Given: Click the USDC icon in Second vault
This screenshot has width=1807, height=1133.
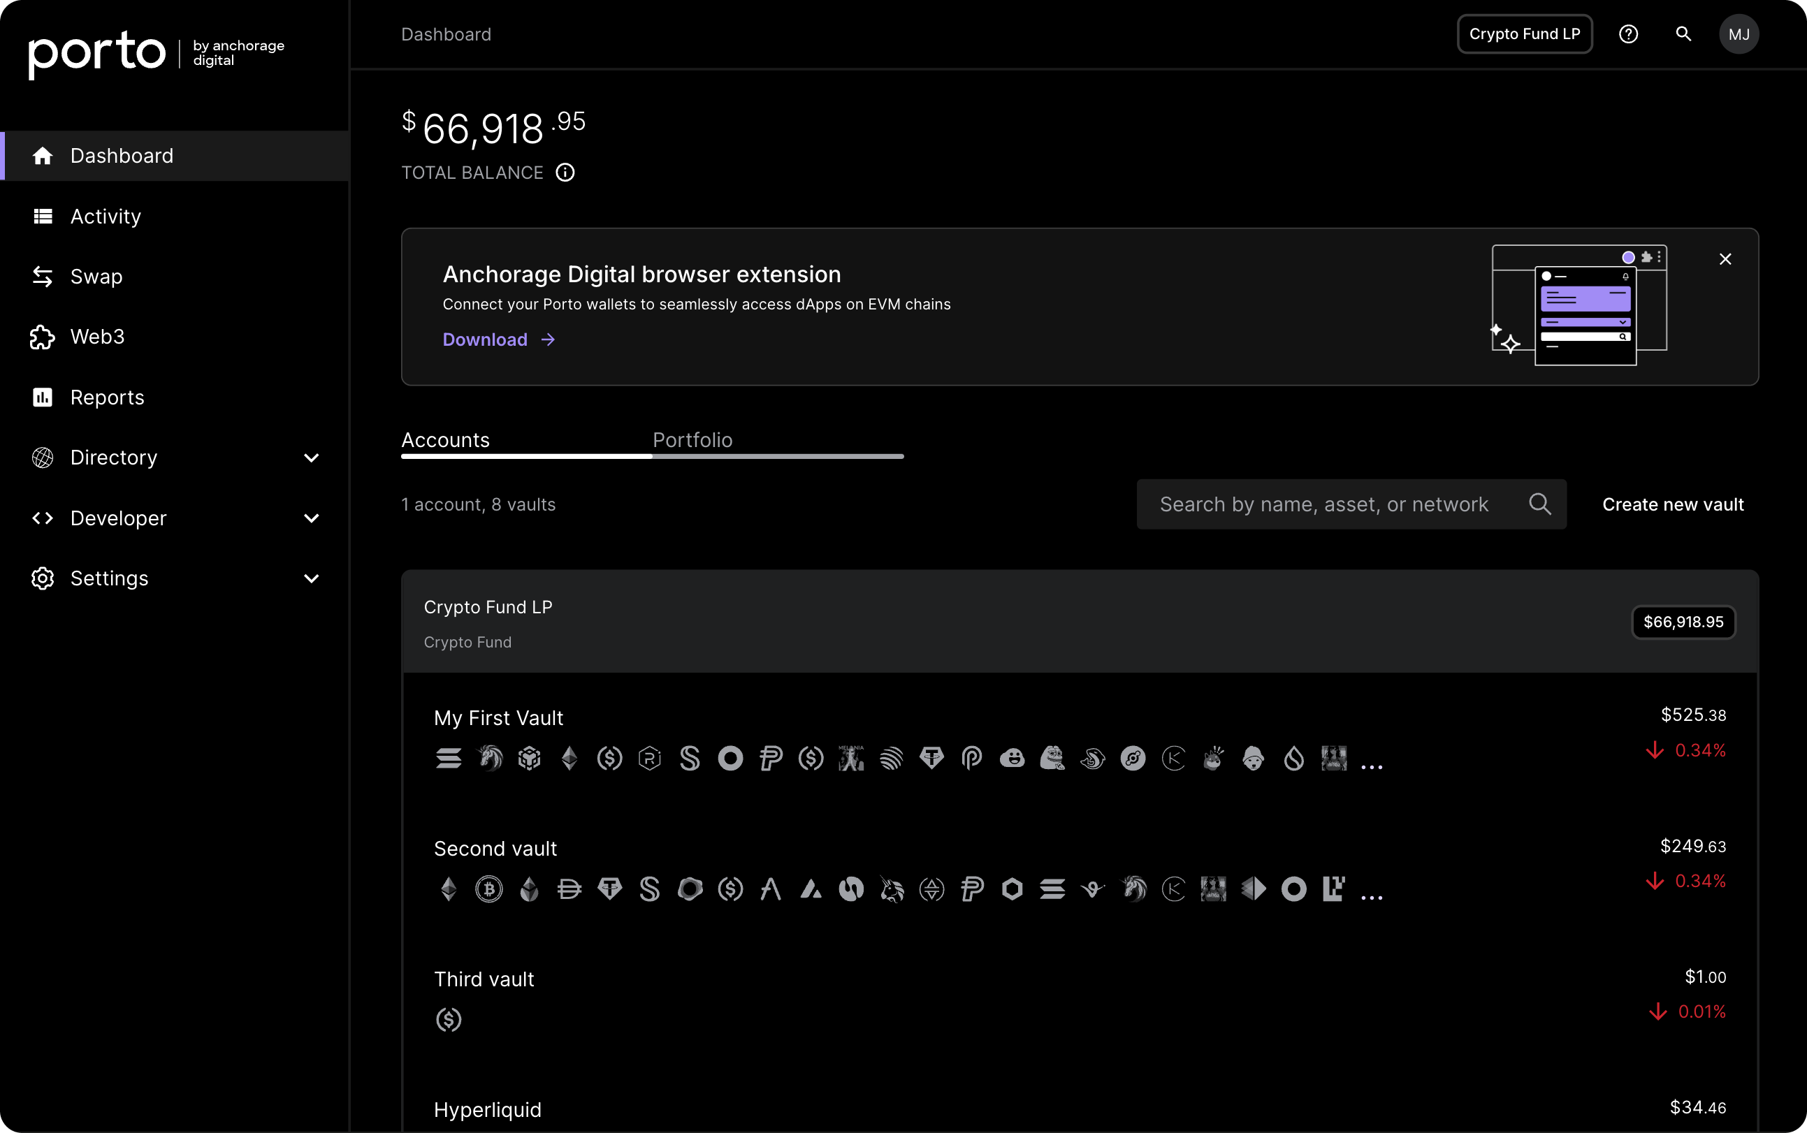Looking at the screenshot, I should [x=731, y=889].
